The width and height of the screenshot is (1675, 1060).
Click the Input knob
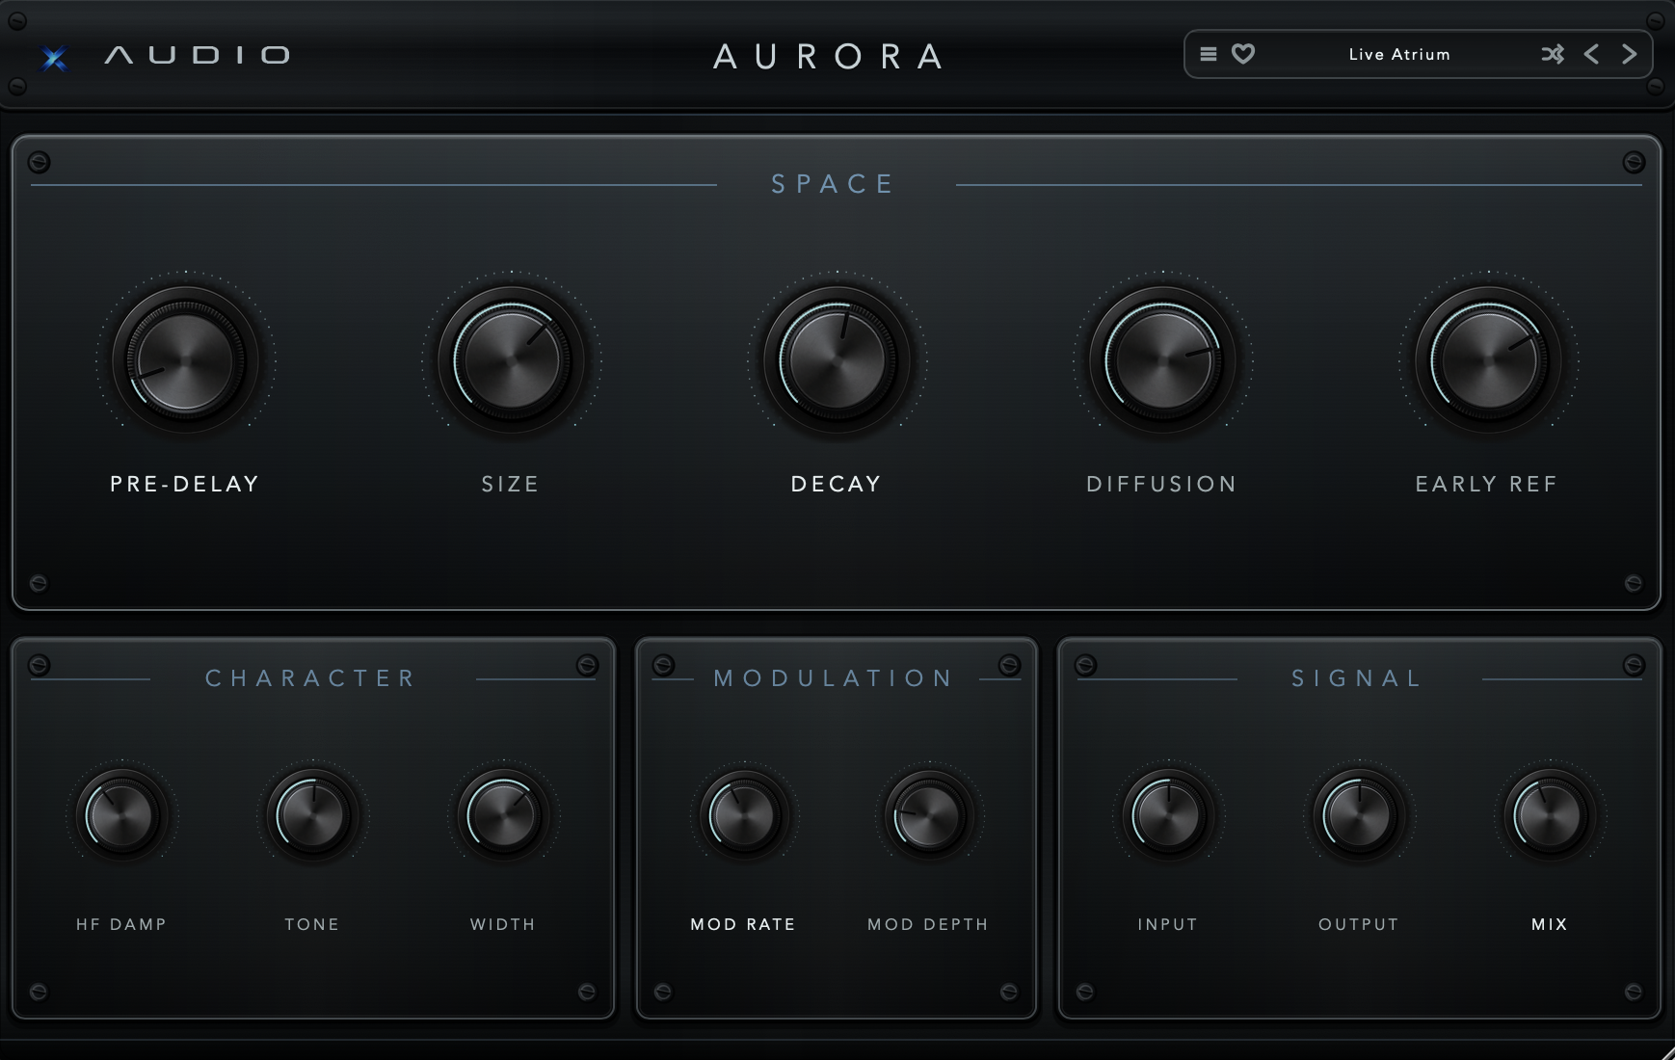(1168, 815)
